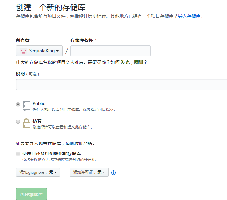Viewport: 227px width, 200px height.
Task: Open the SequoiaKing owner dropdown
Action: coord(39,51)
